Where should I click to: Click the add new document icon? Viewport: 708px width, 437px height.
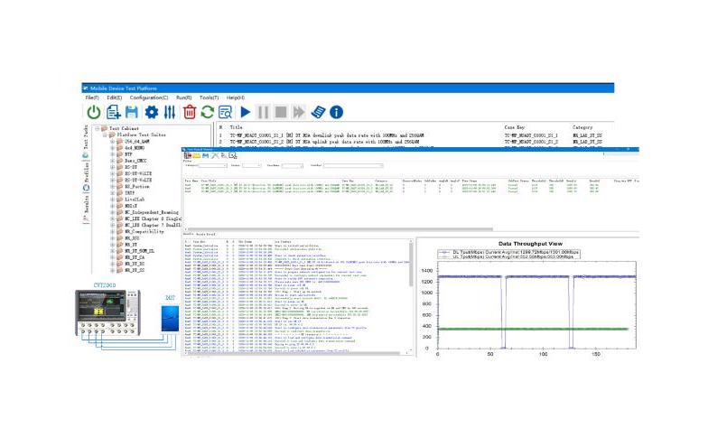pos(113,112)
